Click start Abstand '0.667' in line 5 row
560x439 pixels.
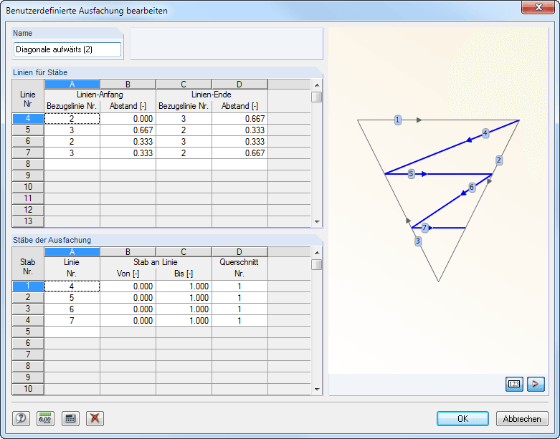[128, 130]
